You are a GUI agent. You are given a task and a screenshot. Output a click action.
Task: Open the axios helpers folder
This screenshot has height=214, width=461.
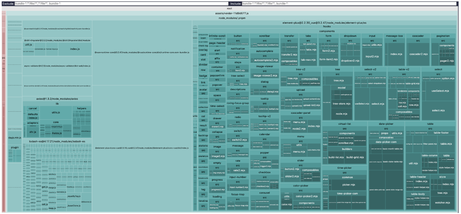(81, 108)
